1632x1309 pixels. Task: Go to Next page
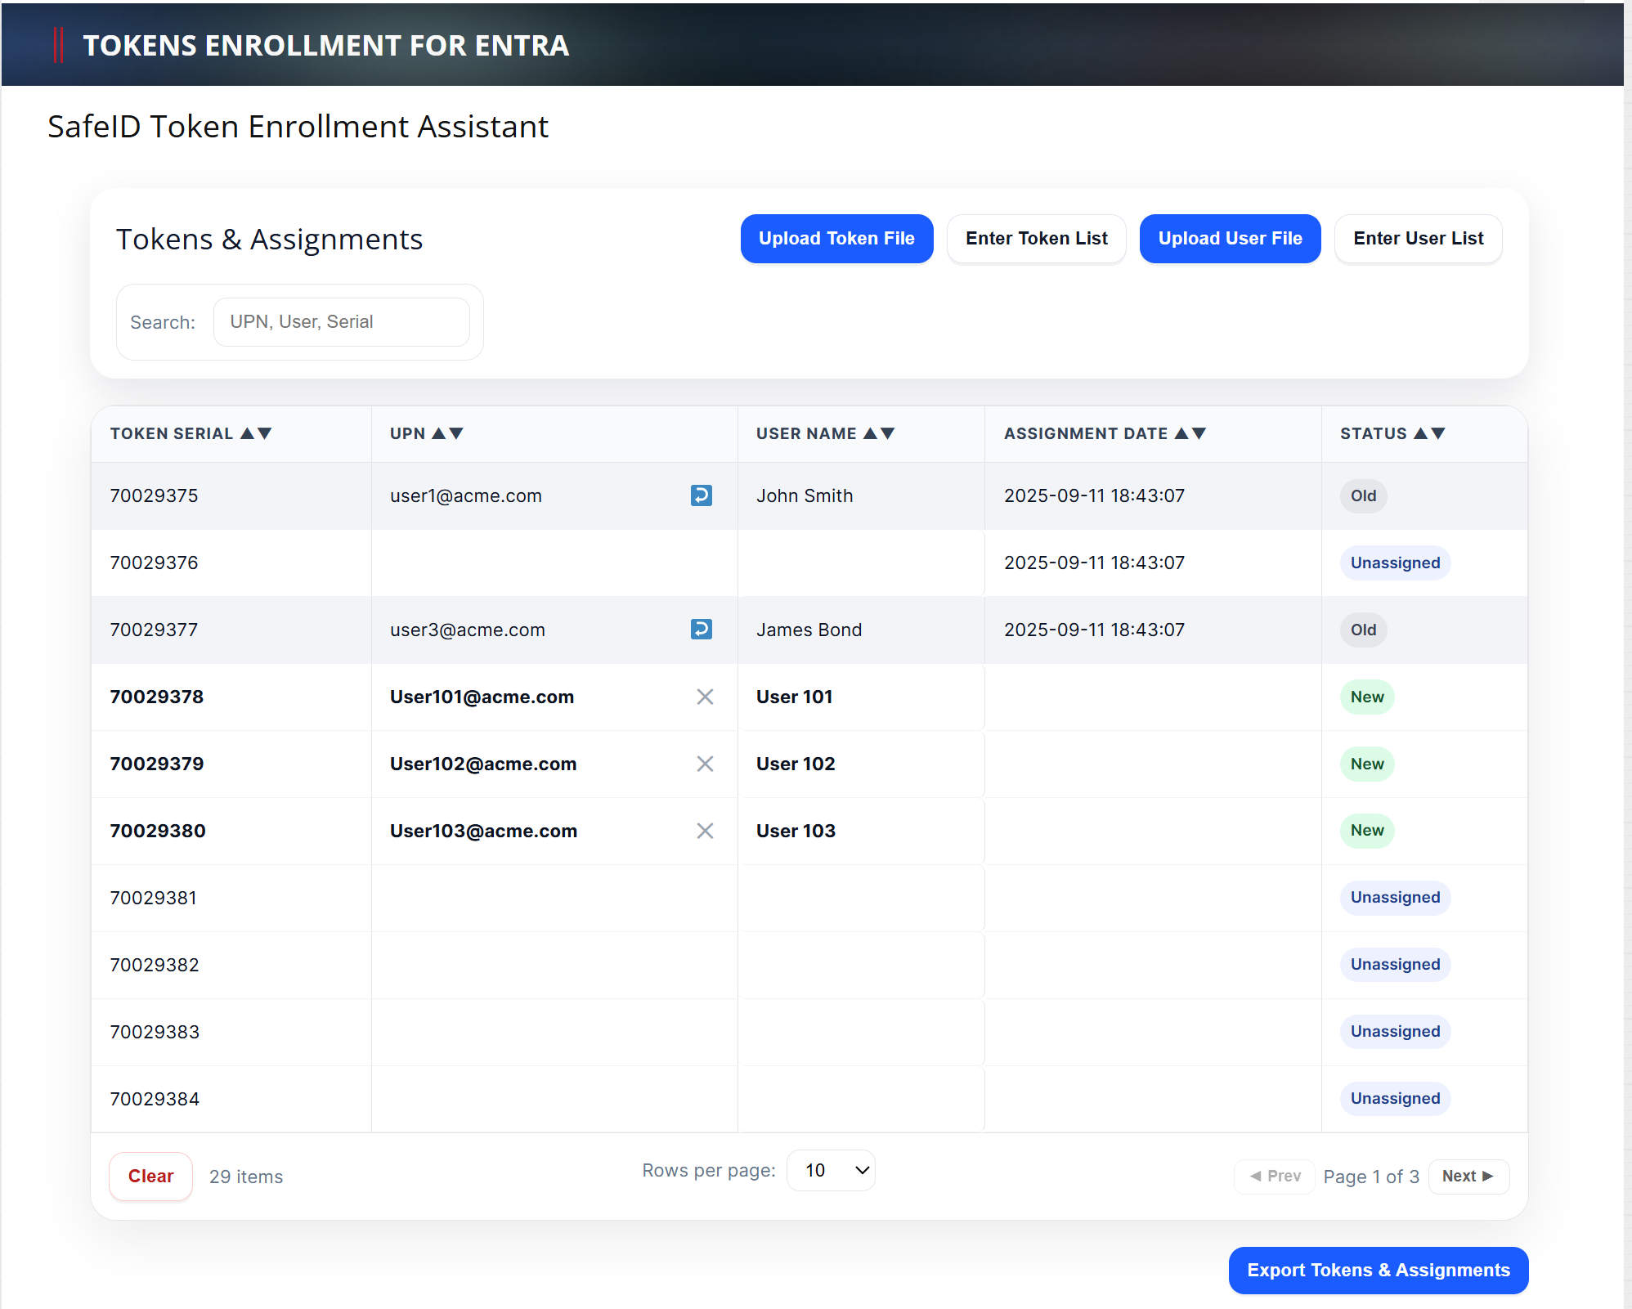[x=1468, y=1177]
